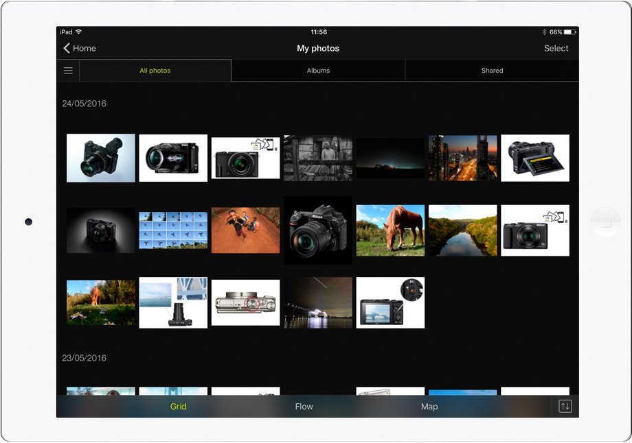
Task: Select the hamburger icon next to All photos
Action: click(x=68, y=70)
